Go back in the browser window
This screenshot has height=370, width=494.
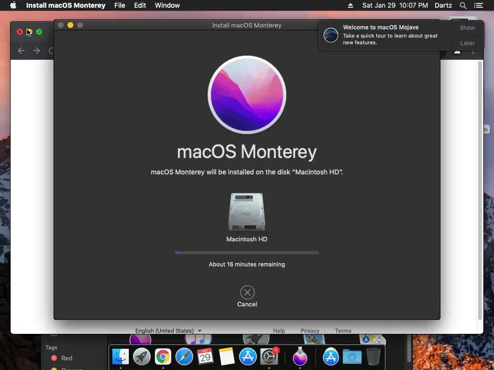(21, 51)
